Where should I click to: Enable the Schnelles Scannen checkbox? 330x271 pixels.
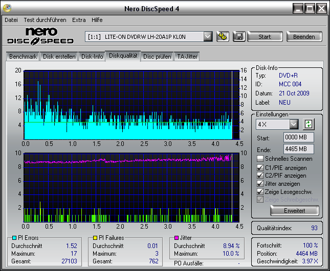[x=260, y=159]
